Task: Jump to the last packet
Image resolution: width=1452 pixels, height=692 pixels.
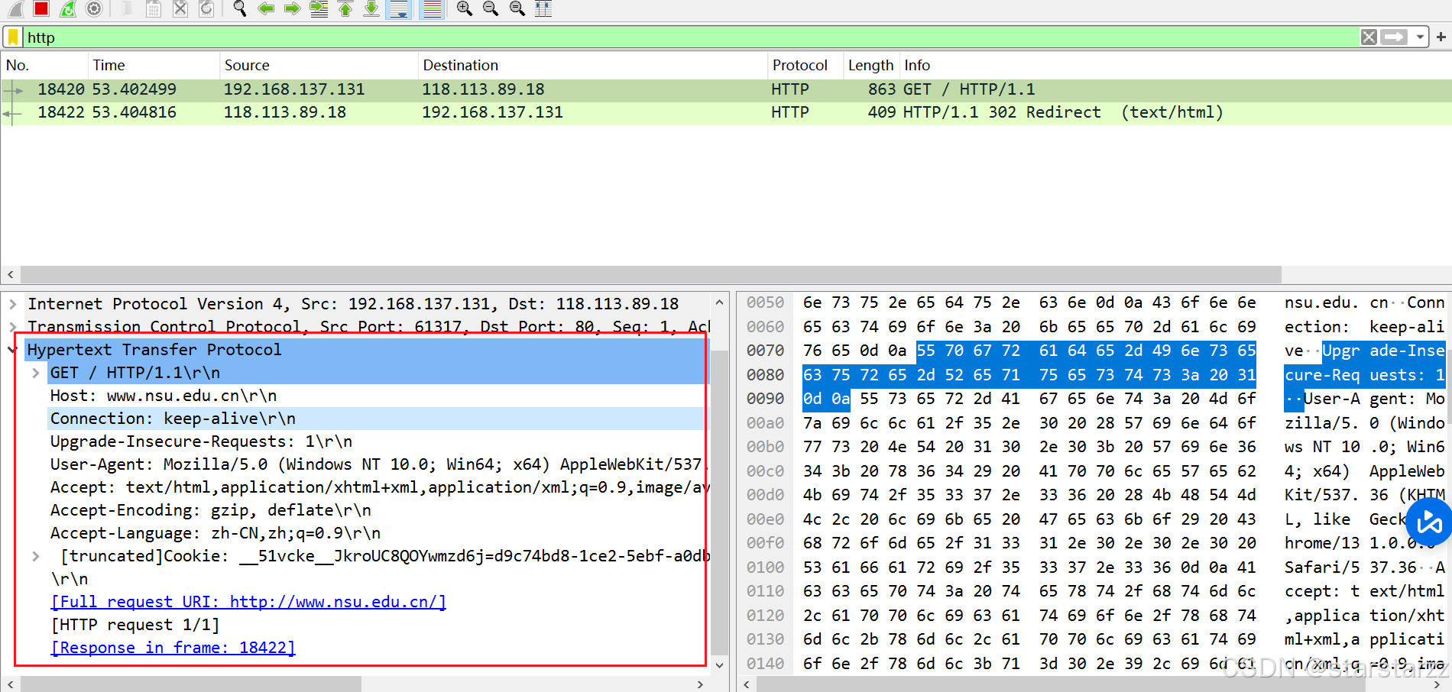Action: pos(371,8)
